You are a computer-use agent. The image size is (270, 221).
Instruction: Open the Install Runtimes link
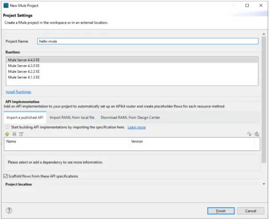[x=18, y=92]
